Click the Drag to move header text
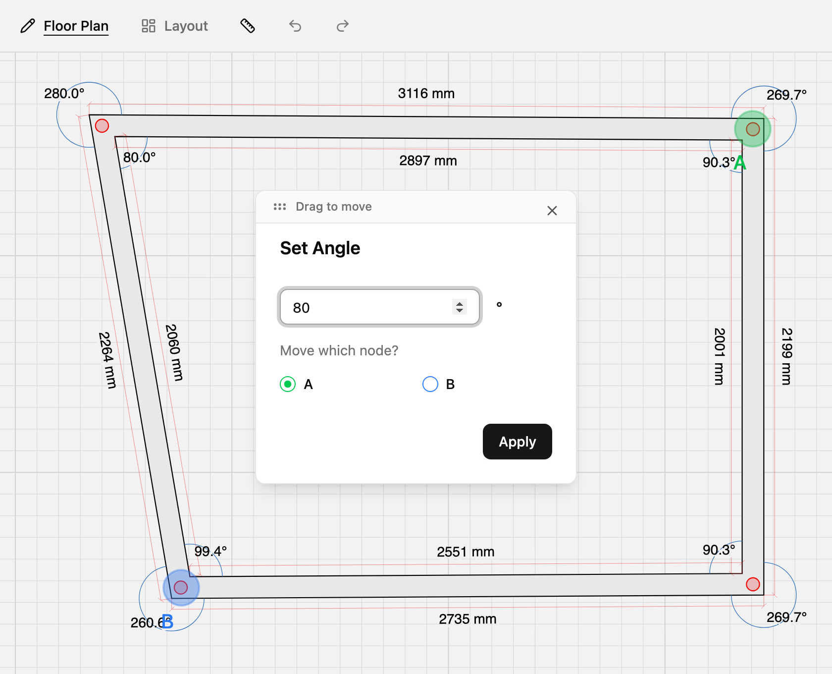 coord(334,207)
